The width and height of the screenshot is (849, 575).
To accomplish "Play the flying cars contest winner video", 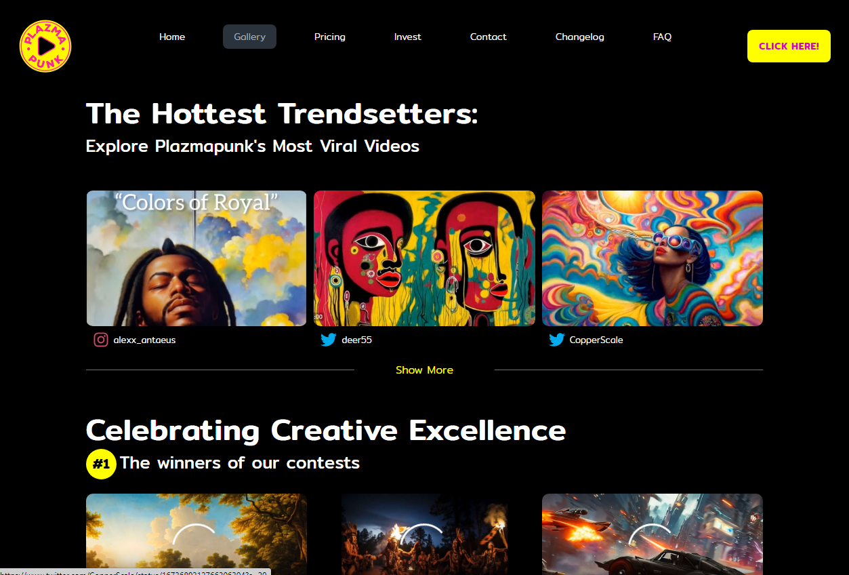I will pos(653,534).
